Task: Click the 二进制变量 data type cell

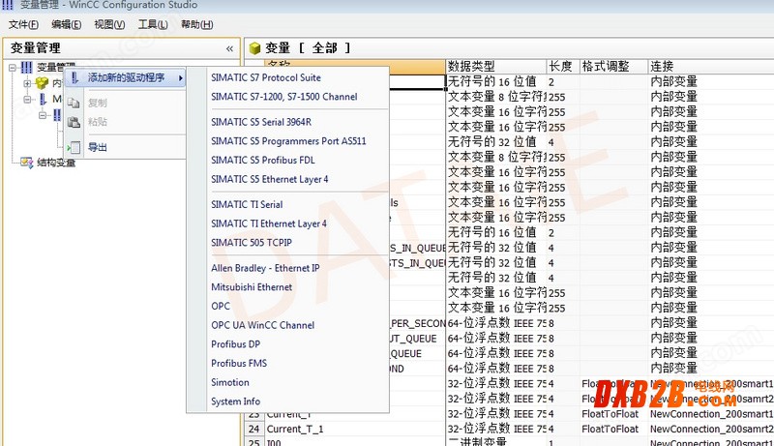Action: click(496, 441)
